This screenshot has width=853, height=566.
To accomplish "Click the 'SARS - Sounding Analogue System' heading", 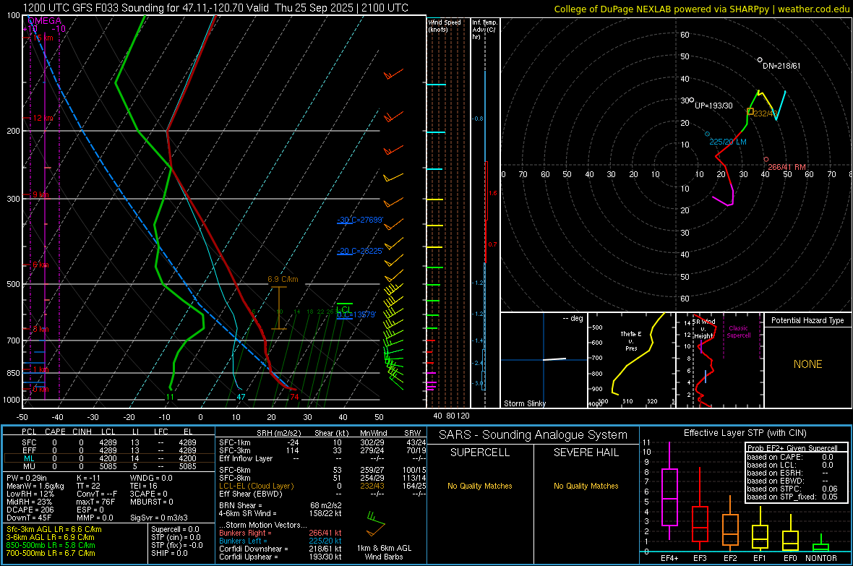I will [533, 435].
